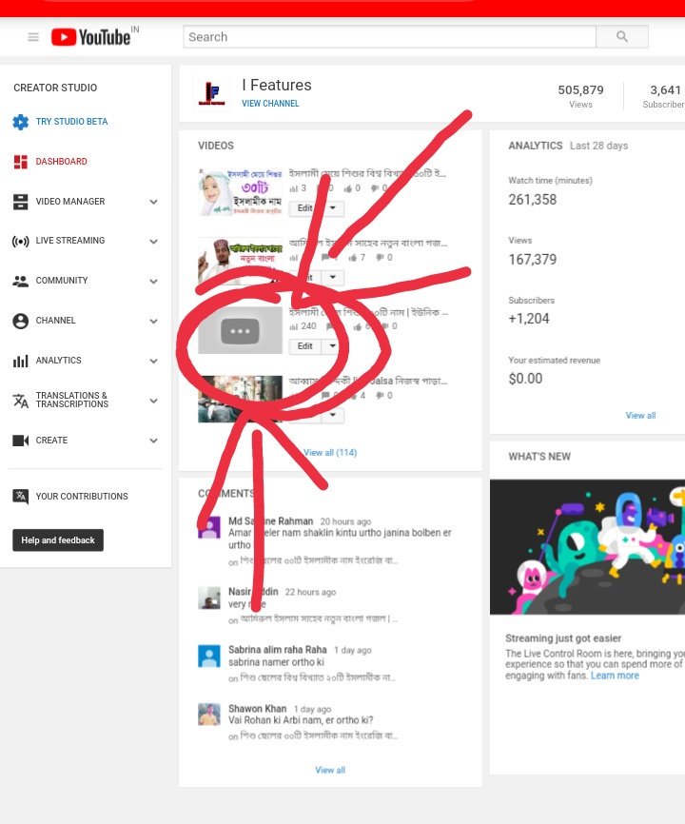Expand the Community section chevron
The width and height of the screenshot is (685, 824).
pos(153,282)
